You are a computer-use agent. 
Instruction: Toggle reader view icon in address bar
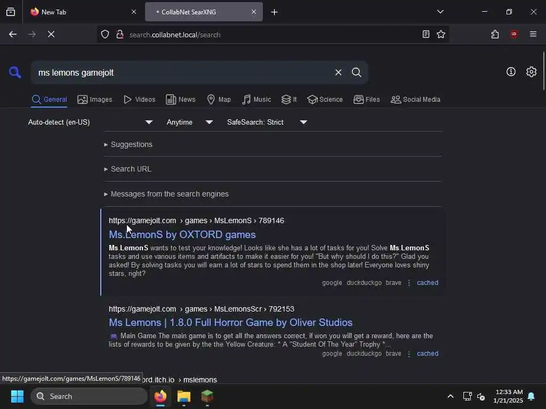pos(426,34)
